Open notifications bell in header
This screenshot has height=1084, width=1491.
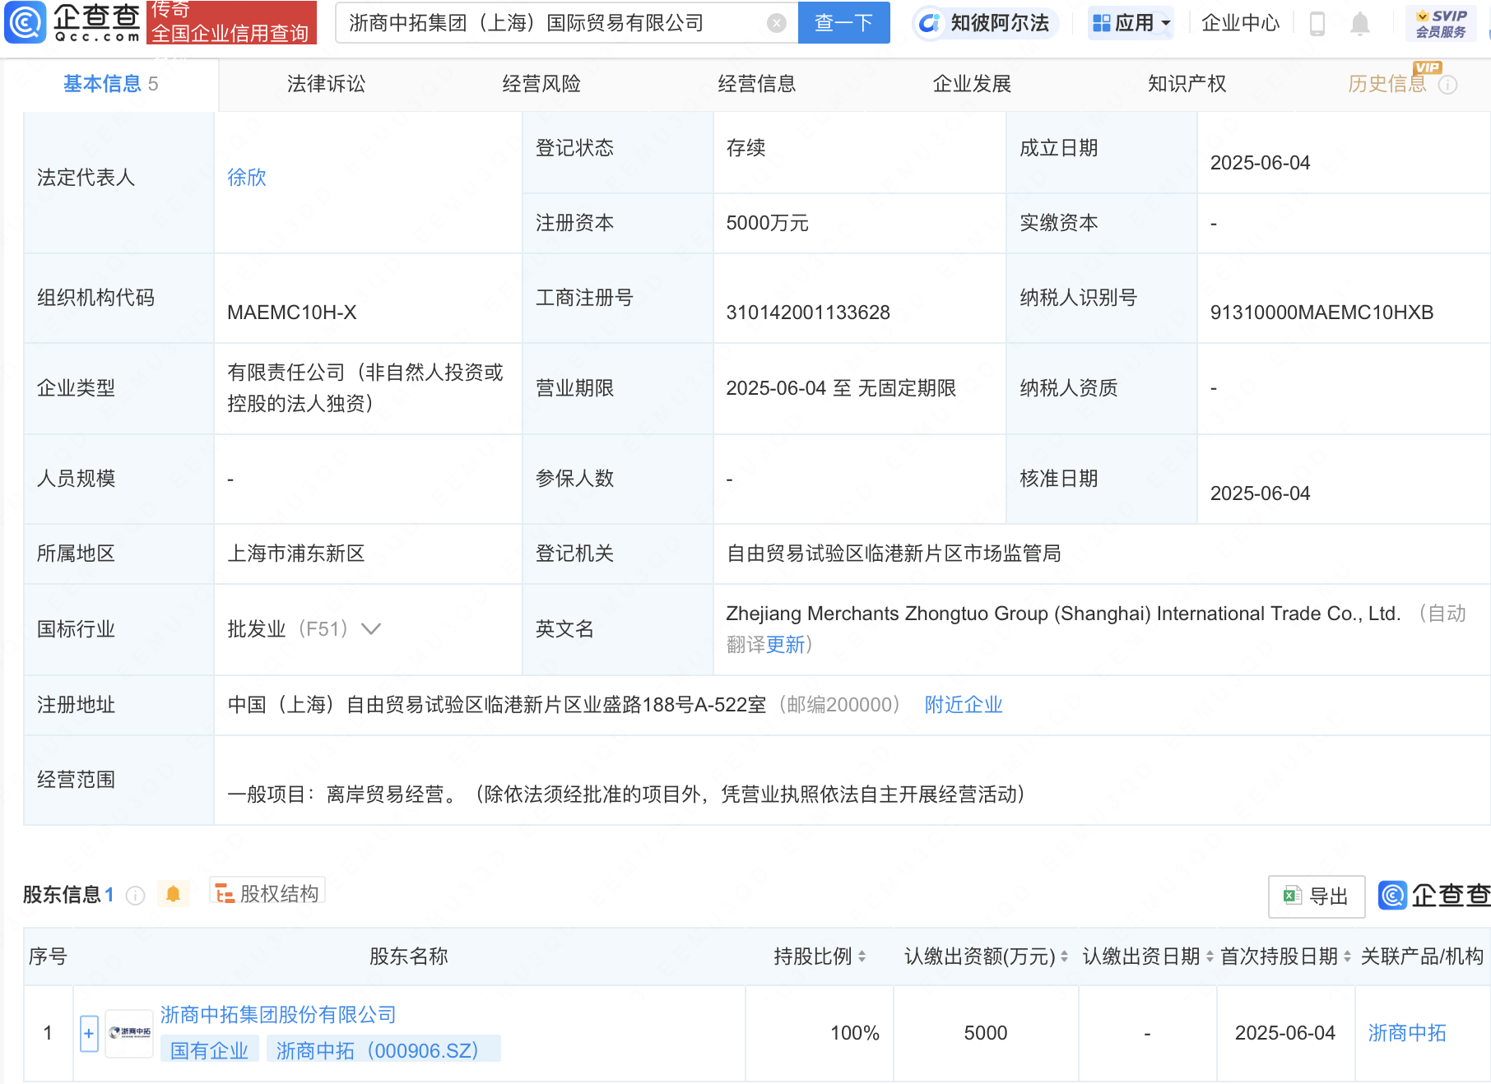[x=1360, y=23]
